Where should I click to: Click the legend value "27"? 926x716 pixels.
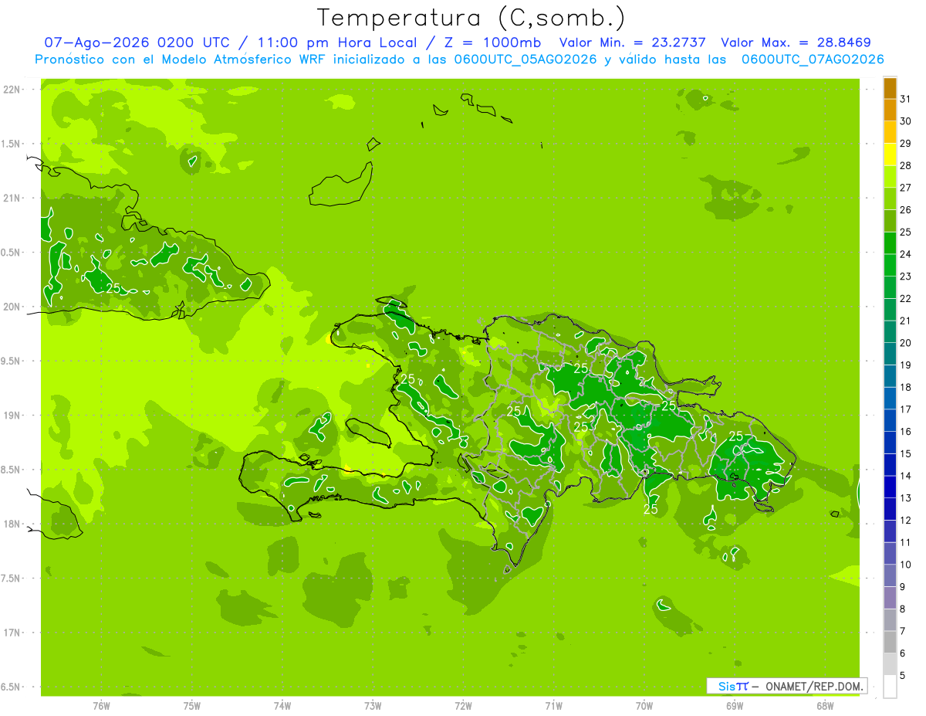[905, 188]
